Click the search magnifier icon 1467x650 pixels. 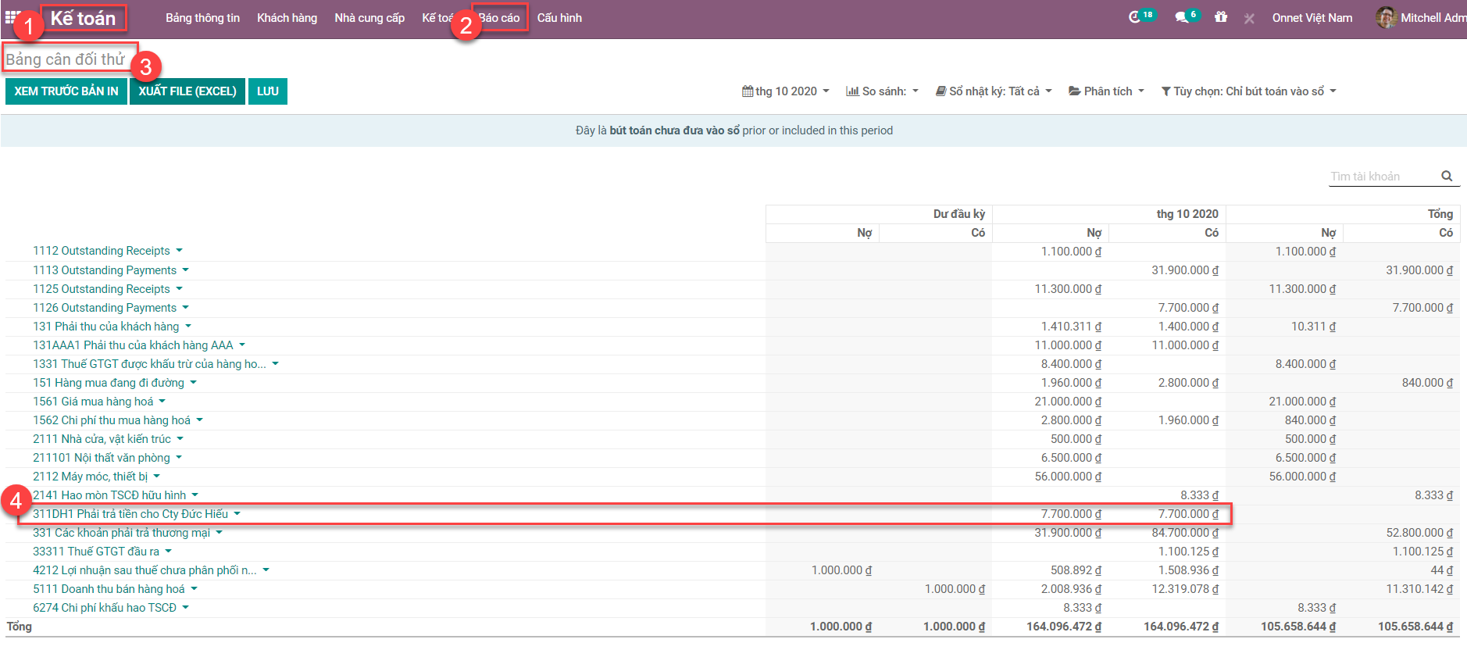tap(1447, 177)
